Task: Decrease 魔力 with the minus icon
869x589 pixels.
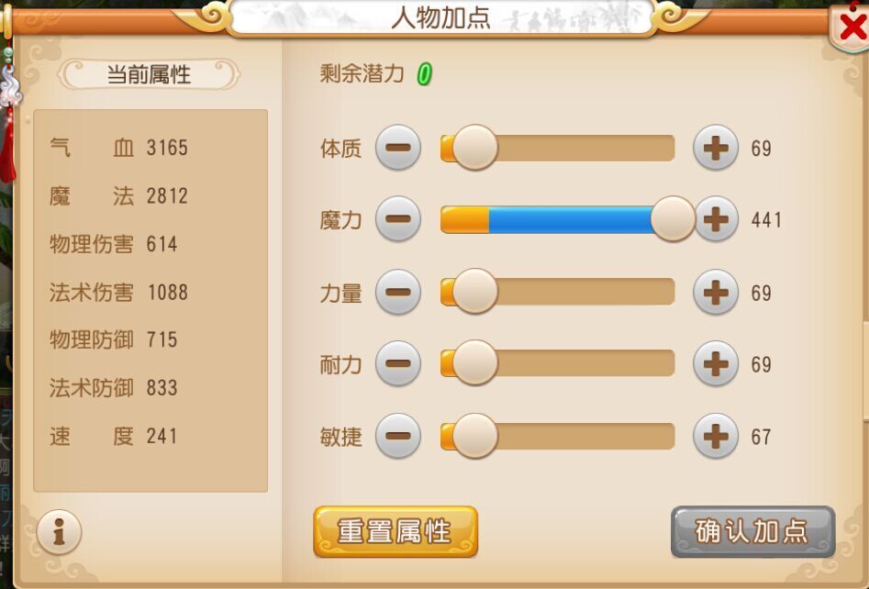Action: coord(398,219)
